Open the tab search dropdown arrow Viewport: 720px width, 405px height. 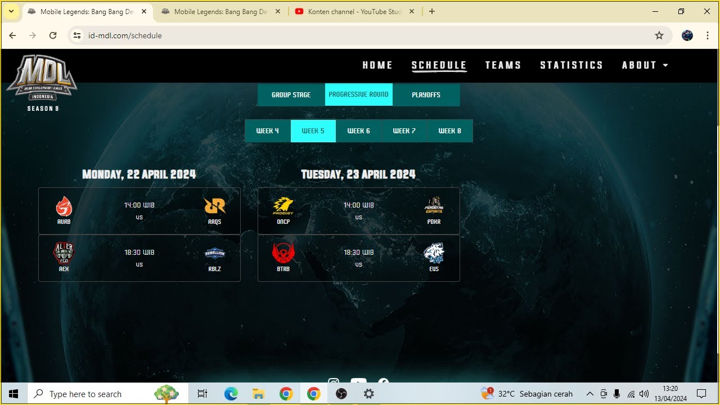point(11,11)
